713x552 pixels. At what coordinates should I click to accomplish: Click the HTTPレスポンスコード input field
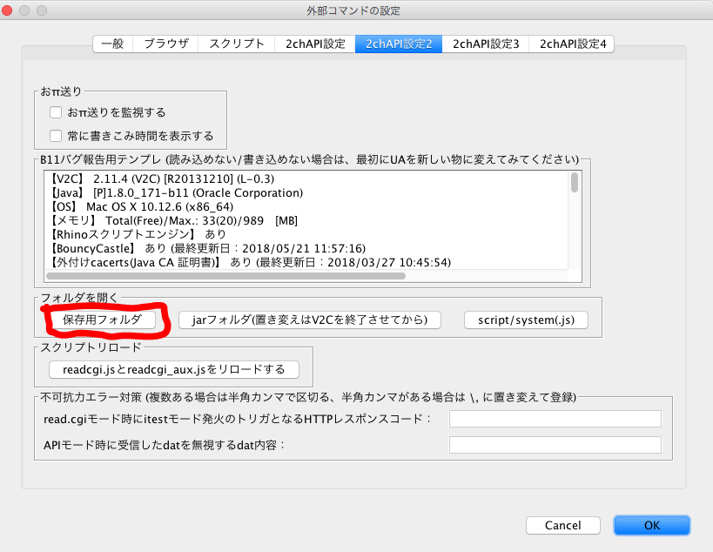click(555, 419)
